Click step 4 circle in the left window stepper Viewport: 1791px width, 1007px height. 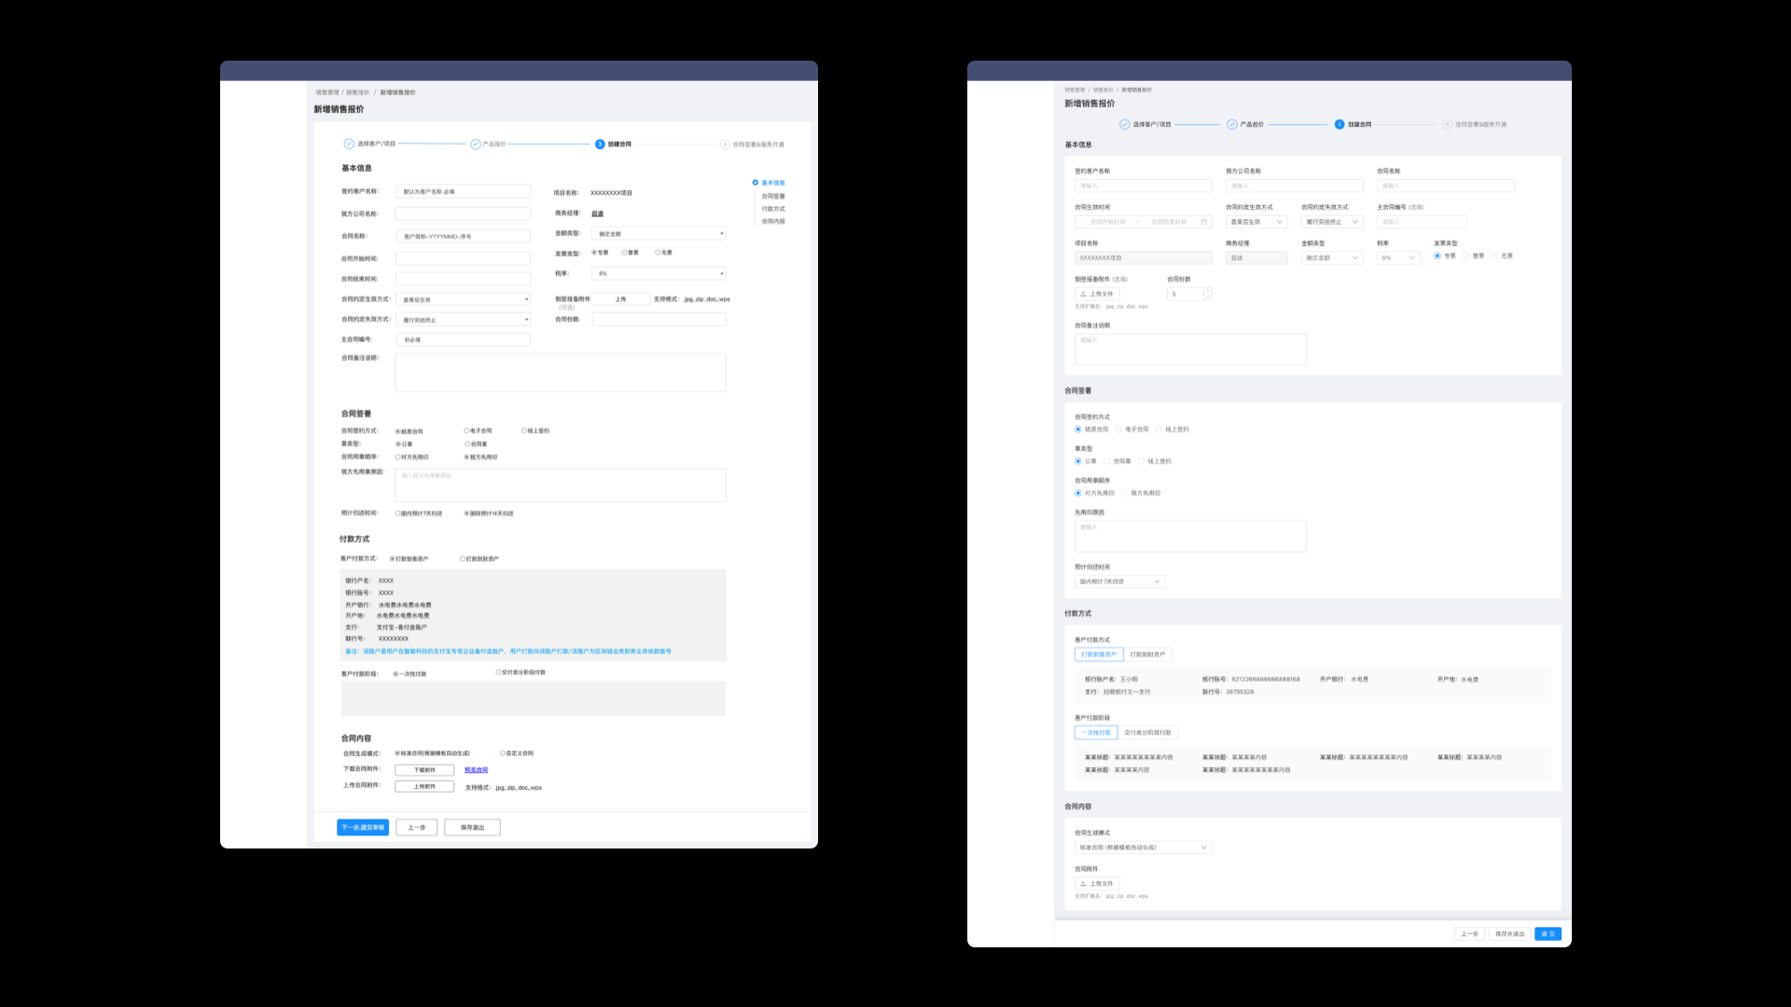pyautogui.click(x=725, y=145)
